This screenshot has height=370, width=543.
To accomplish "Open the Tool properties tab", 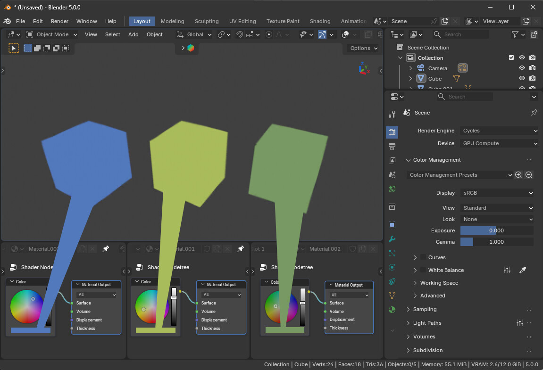I will click(392, 114).
